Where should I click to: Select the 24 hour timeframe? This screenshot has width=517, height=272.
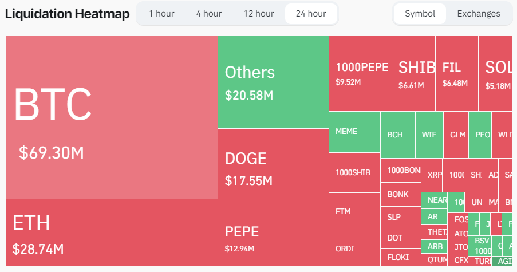311,14
